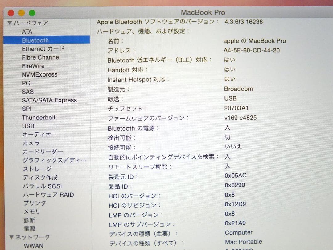Click chipset value 20703A1

[x=236, y=108]
